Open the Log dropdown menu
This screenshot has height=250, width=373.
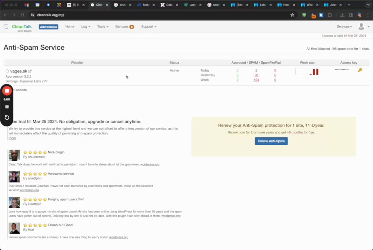[86, 27]
